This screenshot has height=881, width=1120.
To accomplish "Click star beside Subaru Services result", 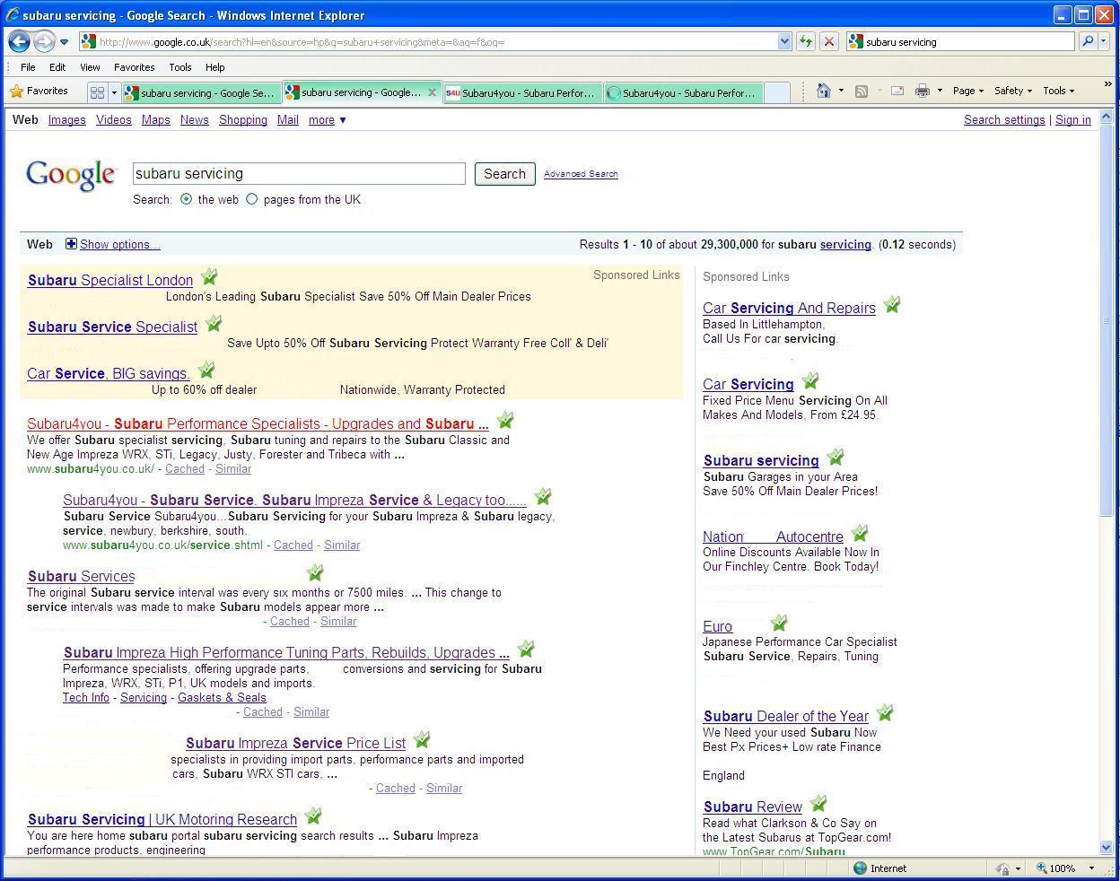I will tap(315, 572).
